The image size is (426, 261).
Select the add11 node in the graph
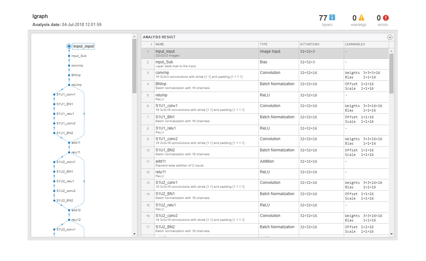76,142
